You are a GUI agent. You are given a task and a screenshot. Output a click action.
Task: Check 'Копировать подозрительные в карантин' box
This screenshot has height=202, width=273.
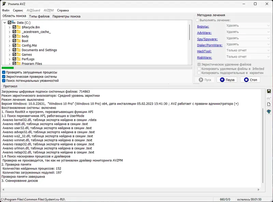pos(199,73)
